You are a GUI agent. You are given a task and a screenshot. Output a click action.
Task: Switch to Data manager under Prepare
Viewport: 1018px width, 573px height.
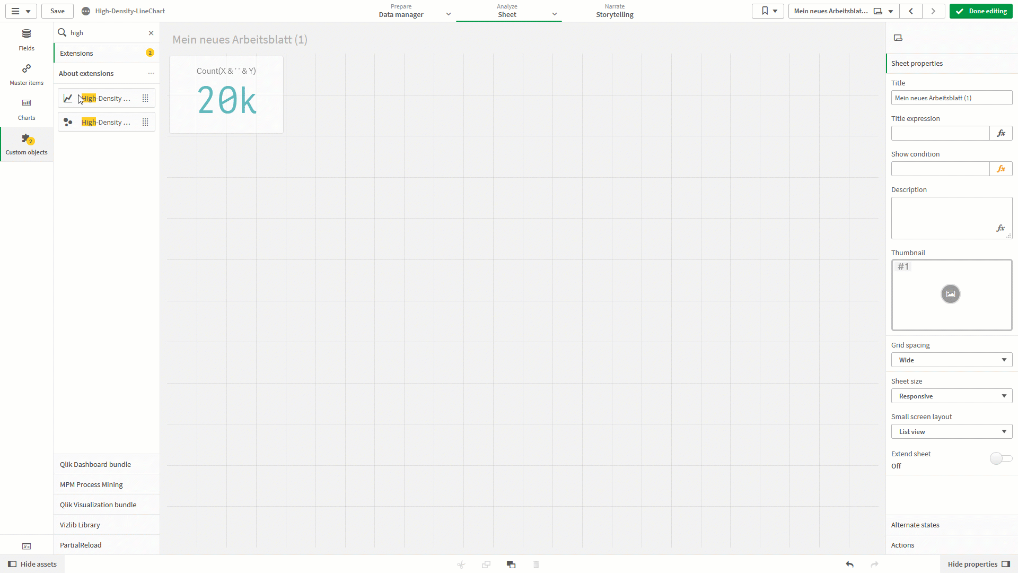pyautogui.click(x=401, y=11)
